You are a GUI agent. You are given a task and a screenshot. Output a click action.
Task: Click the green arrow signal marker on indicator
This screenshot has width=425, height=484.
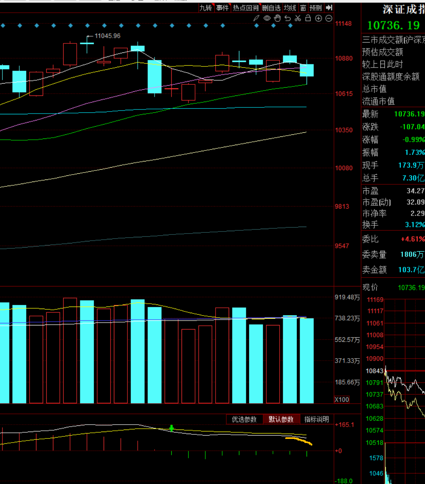[172, 428]
